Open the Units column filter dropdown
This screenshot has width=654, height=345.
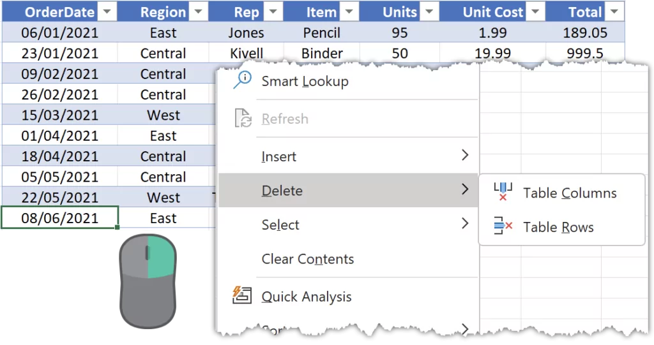tap(429, 12)
